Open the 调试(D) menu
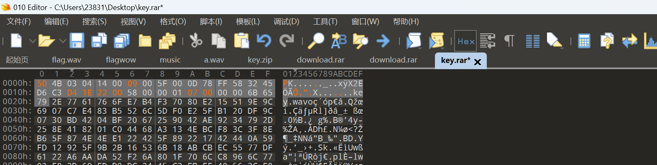The height and width of the screenshot is (165, 657). (x=286, y=21)
